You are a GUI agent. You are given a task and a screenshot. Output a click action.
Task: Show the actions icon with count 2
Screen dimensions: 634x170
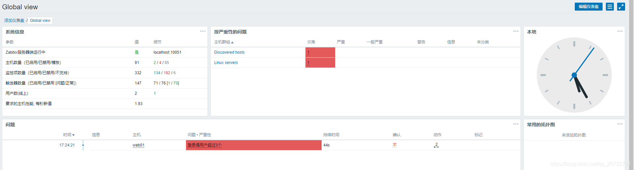click(436, 145)
